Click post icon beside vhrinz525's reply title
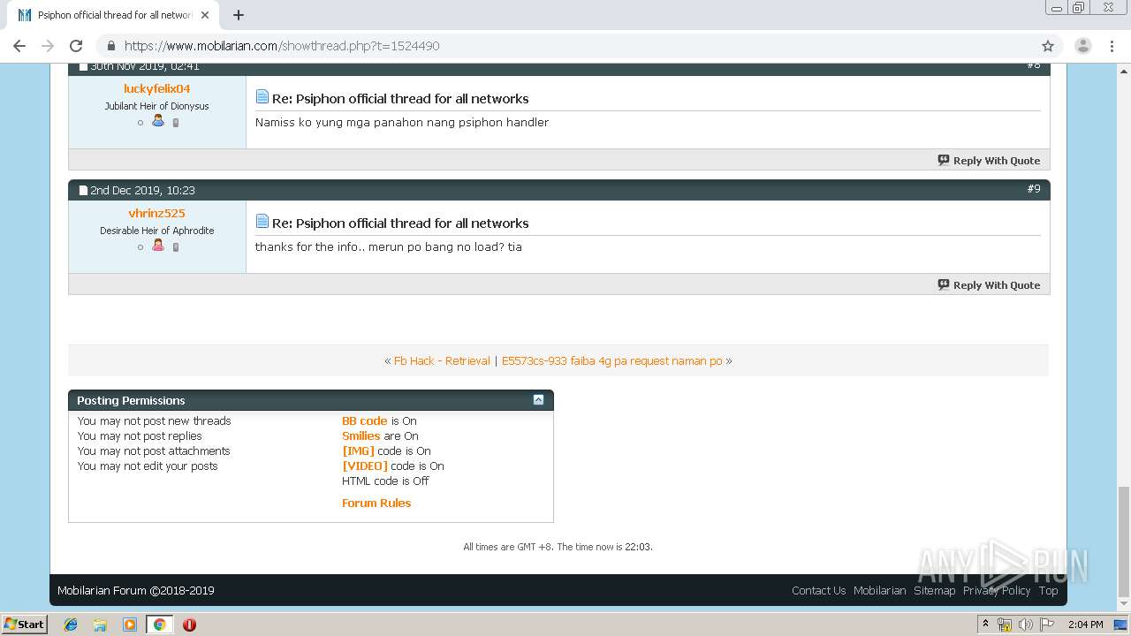Image resolution: width=1131 pixels, height=636 pixels. (262, 221)
